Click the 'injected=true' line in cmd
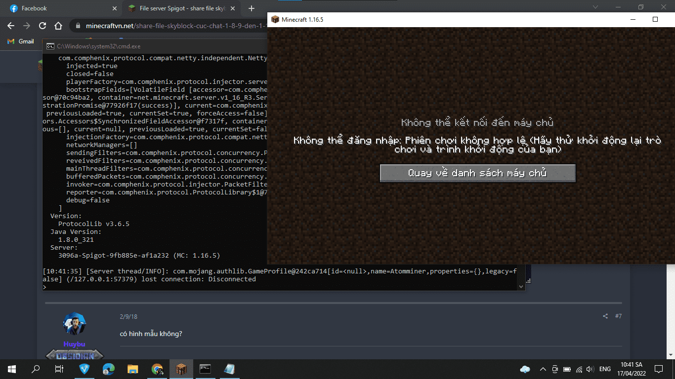This screenshot has width=675, height=379. click(92, 66)
